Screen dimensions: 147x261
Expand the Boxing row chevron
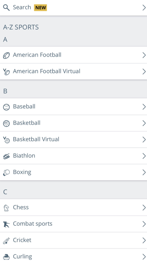pos(144,172)
